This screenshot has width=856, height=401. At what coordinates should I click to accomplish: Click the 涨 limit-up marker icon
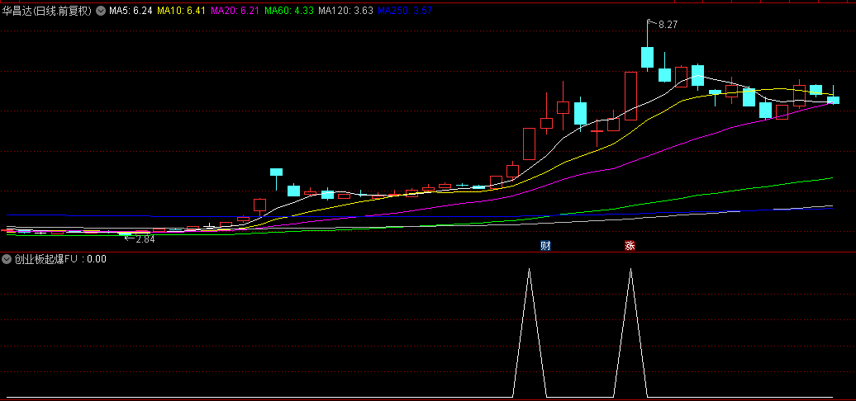click(x=630, y=246)
